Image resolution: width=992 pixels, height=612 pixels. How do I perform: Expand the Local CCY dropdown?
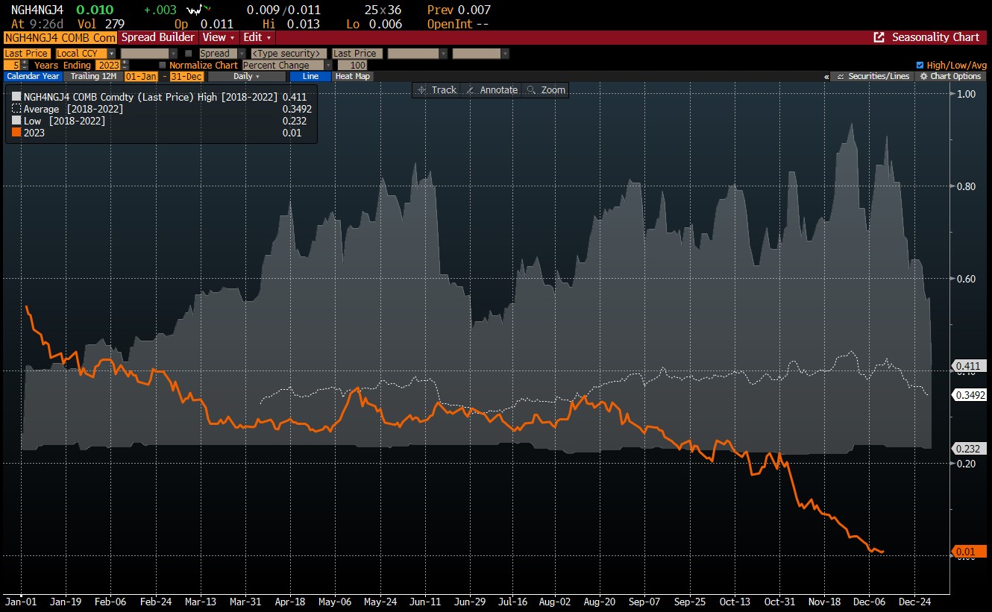111,54
